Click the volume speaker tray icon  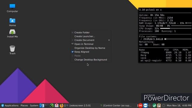point(150,105)
